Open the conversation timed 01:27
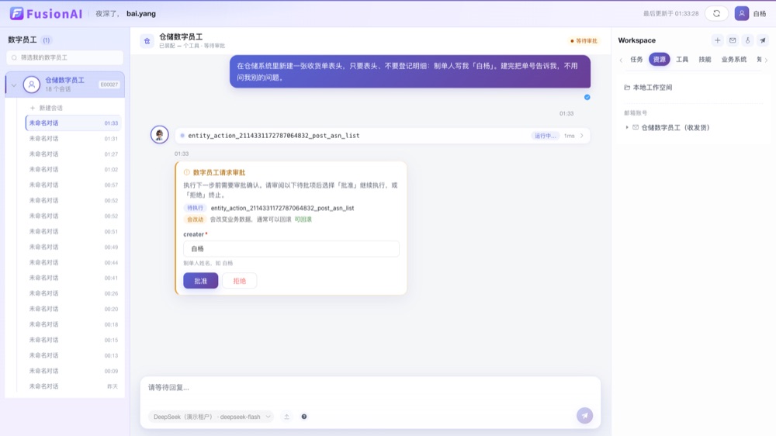Image resolution: width=776 pixels, height=436 pixels. (73, 154)
